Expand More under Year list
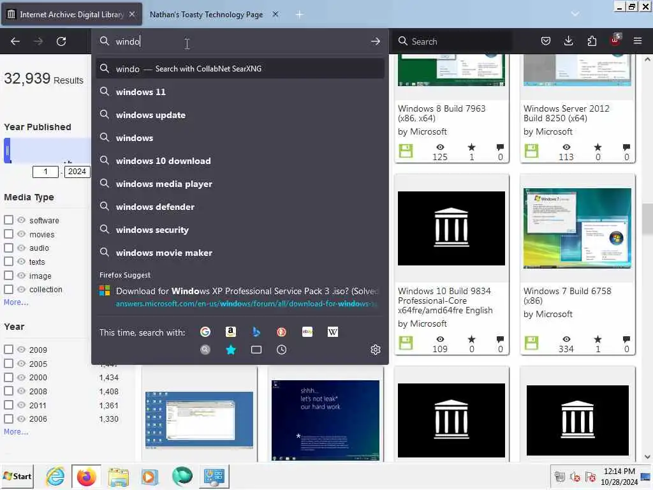This screenshot has width=653, height=490. tap(16, 432)
